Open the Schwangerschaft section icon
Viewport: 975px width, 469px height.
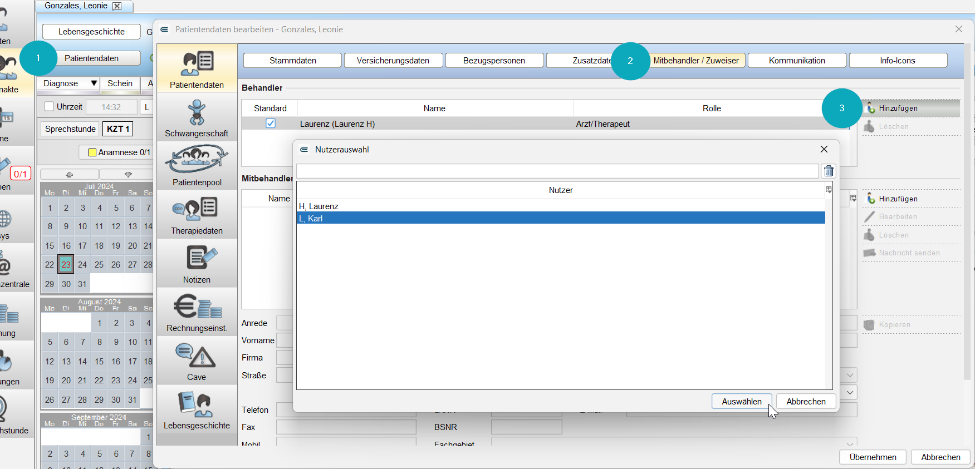(x=197, y=118)
